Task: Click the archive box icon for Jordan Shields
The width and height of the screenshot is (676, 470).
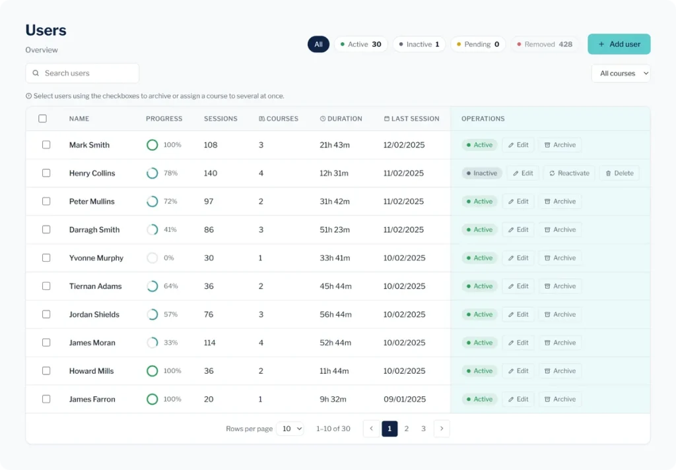Action: tap(547, 314)
